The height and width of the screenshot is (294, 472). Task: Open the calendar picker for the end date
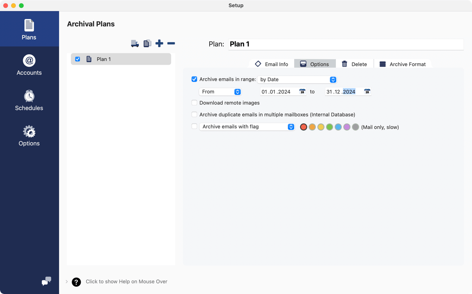coord(367,91)
